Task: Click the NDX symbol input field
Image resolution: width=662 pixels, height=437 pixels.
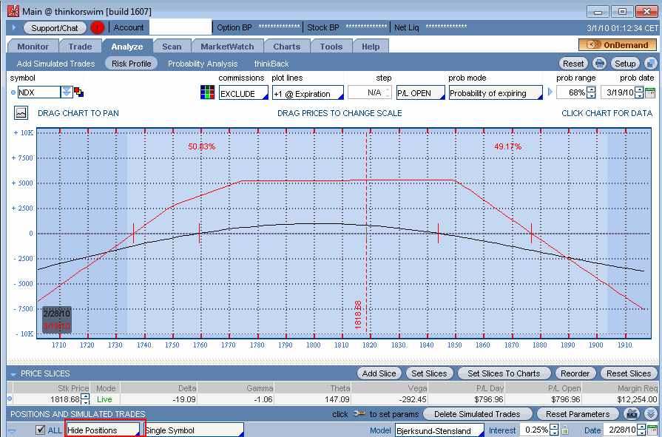Action: click(x=38, y=92)
